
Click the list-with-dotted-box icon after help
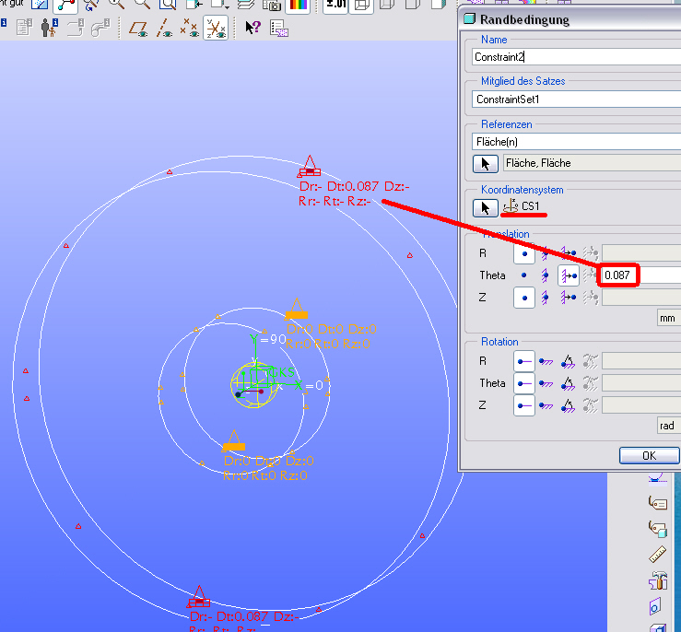[x=279, y=29]
